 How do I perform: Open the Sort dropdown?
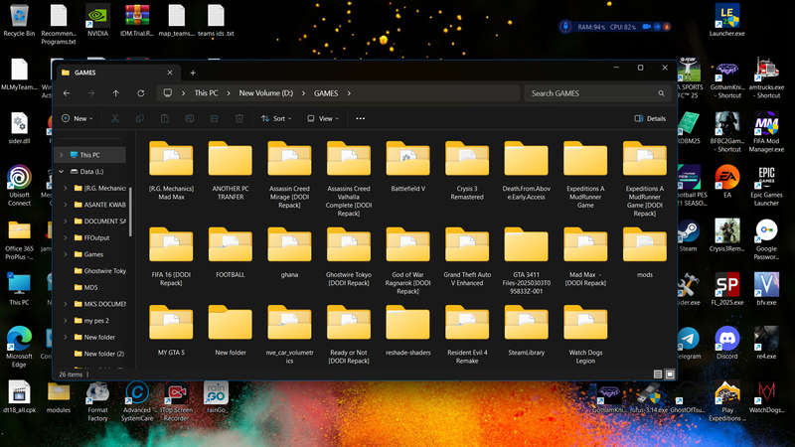[276, 118]
